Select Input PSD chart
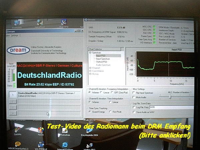The width and height of the screenshot is (200, 150). 101,56
